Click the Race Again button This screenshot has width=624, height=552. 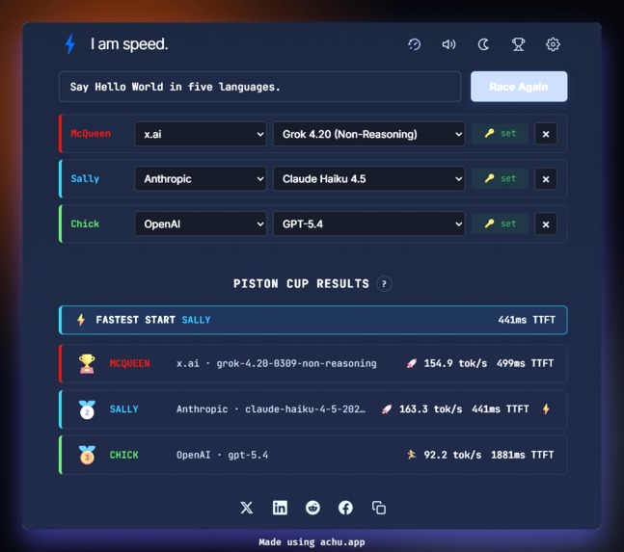point(519,87)
